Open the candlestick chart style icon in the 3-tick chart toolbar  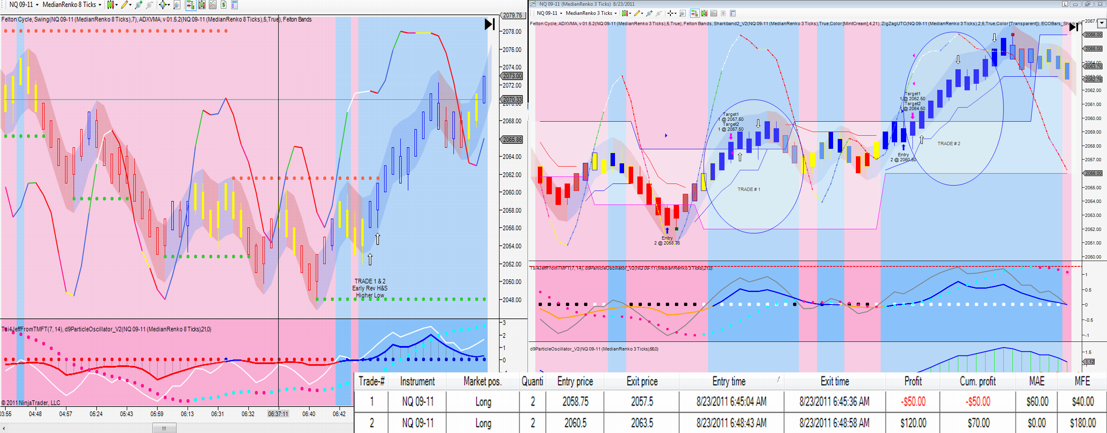pos(625,13)
